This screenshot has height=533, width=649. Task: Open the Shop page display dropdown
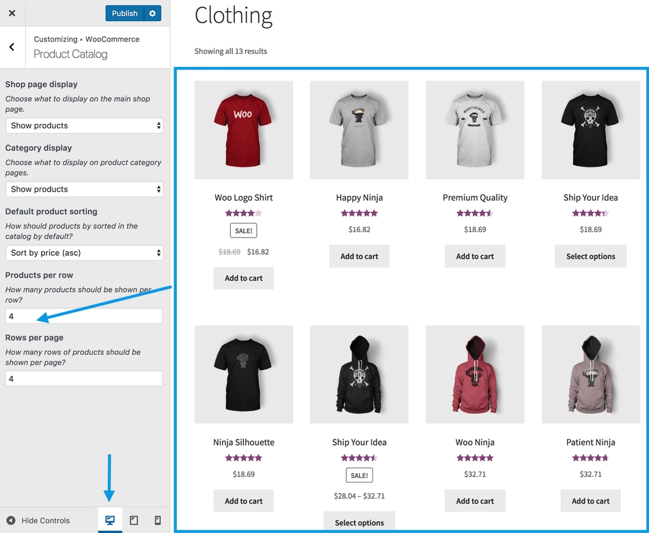click(x=85, y=126)
